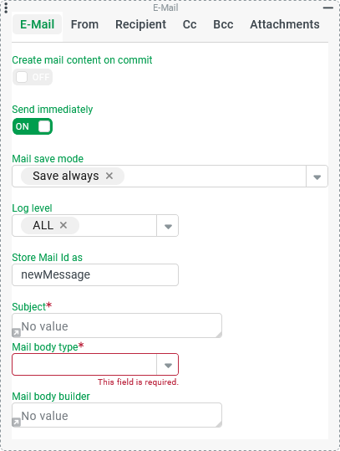
Task: Open the Attachments tab
Action: tap(285, 24)
